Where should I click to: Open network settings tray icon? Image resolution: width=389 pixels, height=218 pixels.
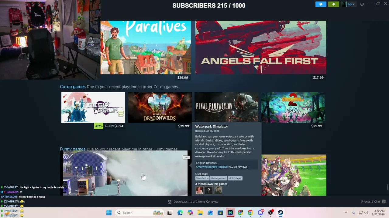coord(360,213)
